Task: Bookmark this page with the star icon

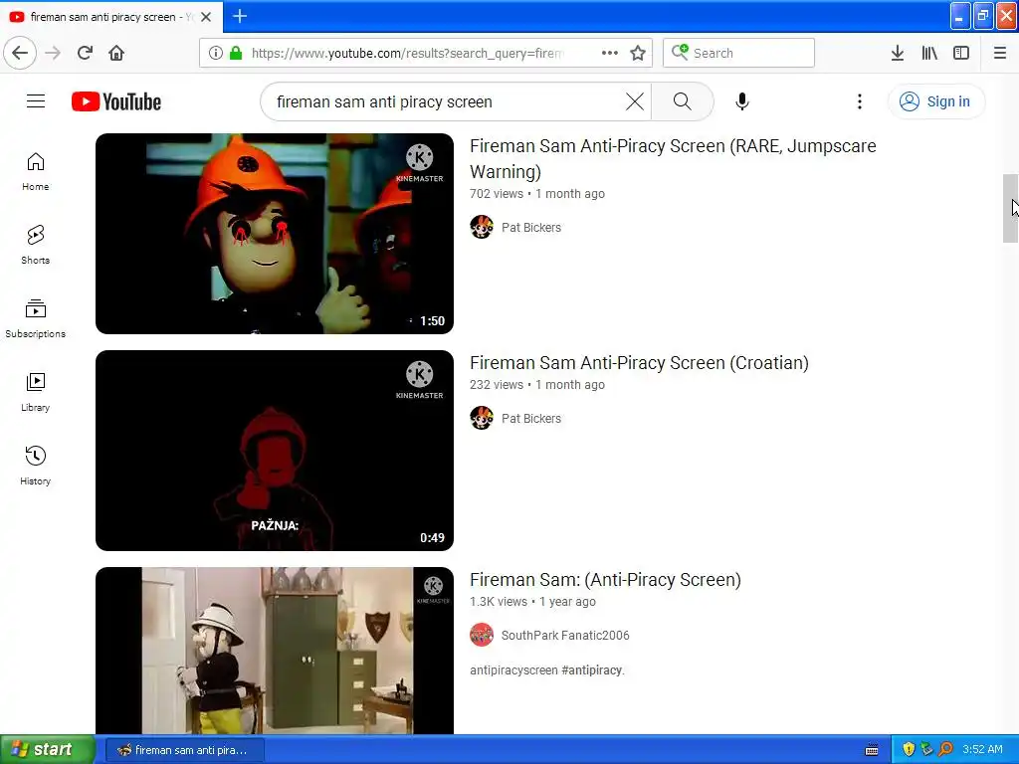Action: (x=638, y=53)
